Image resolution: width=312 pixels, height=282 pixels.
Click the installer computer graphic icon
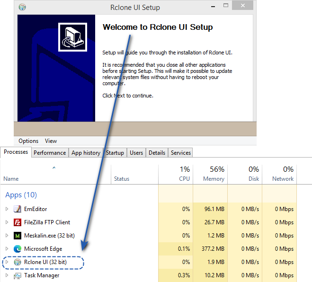click(72, 37)
